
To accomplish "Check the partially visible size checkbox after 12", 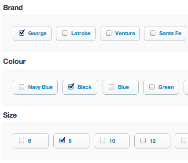I will click(x=184, y=141).
